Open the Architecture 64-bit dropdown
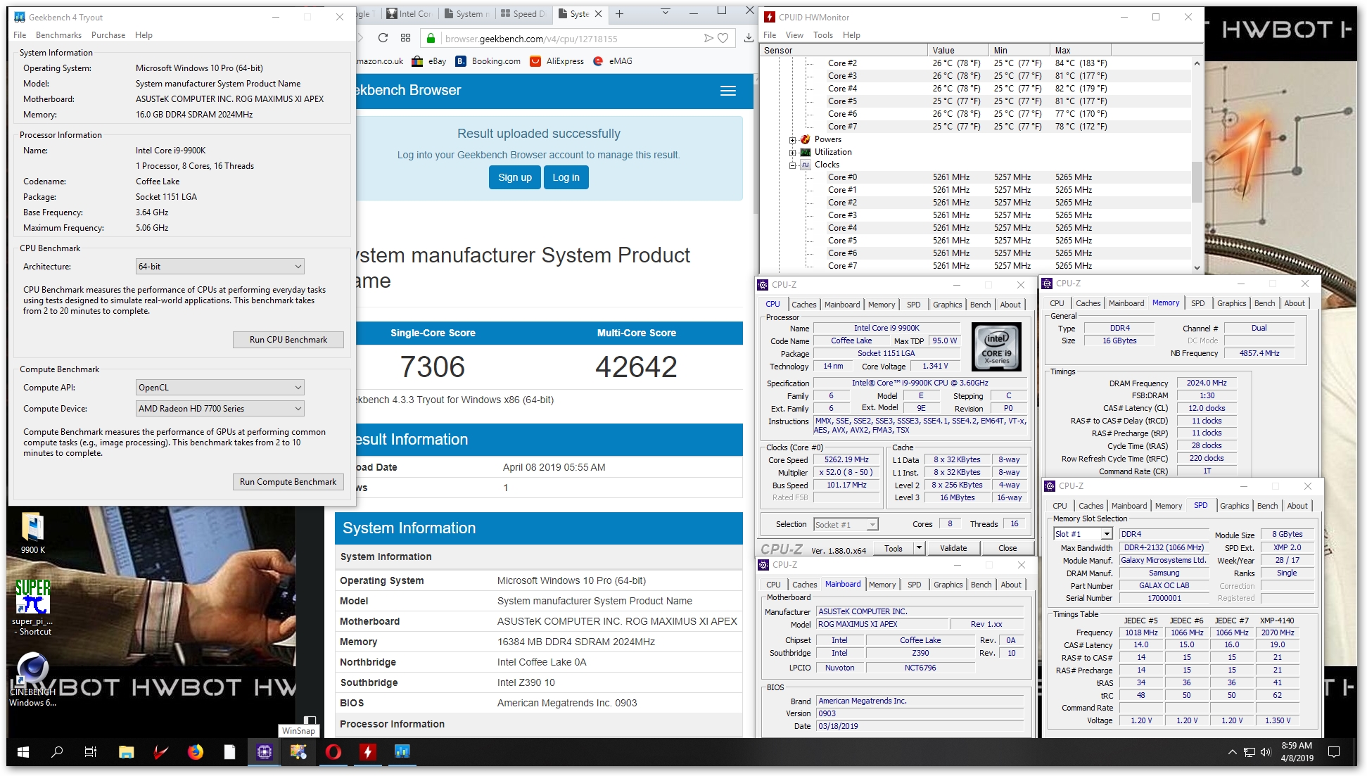The height and width of the screenshot is (776, 1367). (220, 267)
